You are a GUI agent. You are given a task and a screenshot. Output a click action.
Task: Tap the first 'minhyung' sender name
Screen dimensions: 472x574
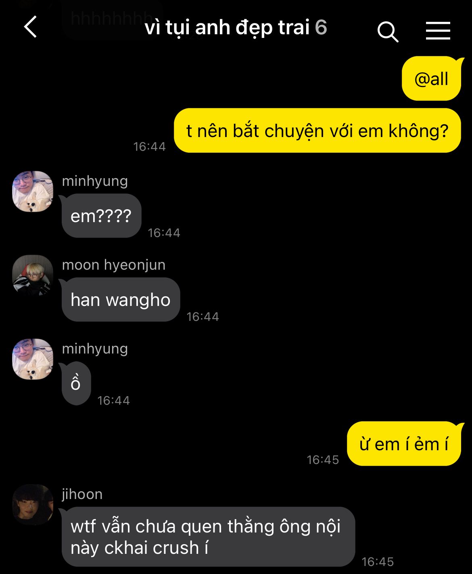pos(95,181)
